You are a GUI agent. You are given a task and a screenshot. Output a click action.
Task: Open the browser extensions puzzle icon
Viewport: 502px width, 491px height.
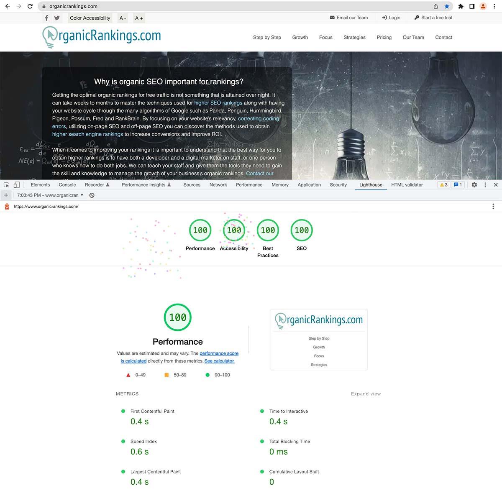[x=460, y=6]
